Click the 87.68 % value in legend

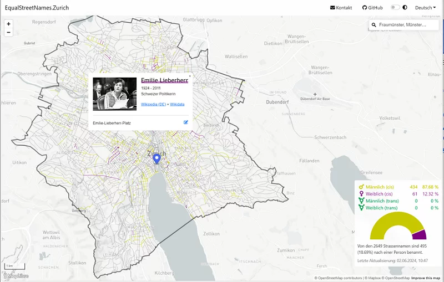point(430,187)
